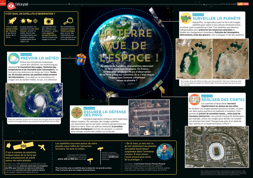This screenshot has width=253, height=178.
Task: Click the 'Prévoir la météo' heading
Action: (40, 58)
